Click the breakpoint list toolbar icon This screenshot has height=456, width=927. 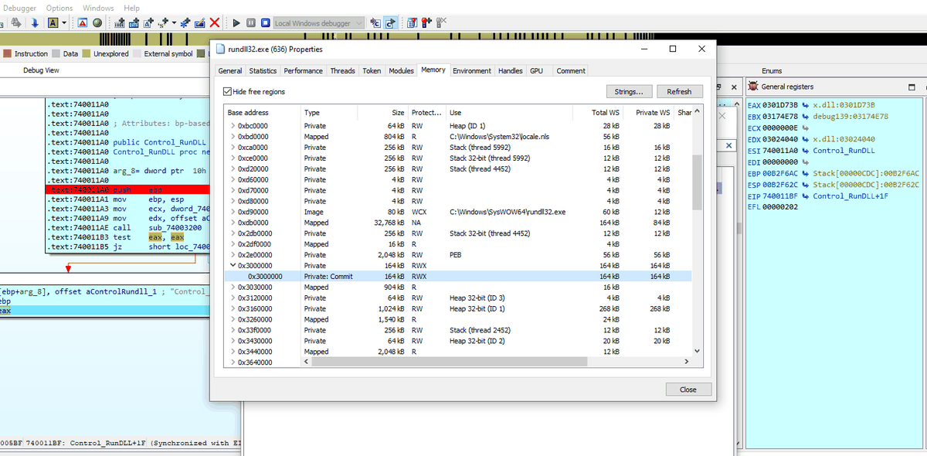click(x=412, y=23)
